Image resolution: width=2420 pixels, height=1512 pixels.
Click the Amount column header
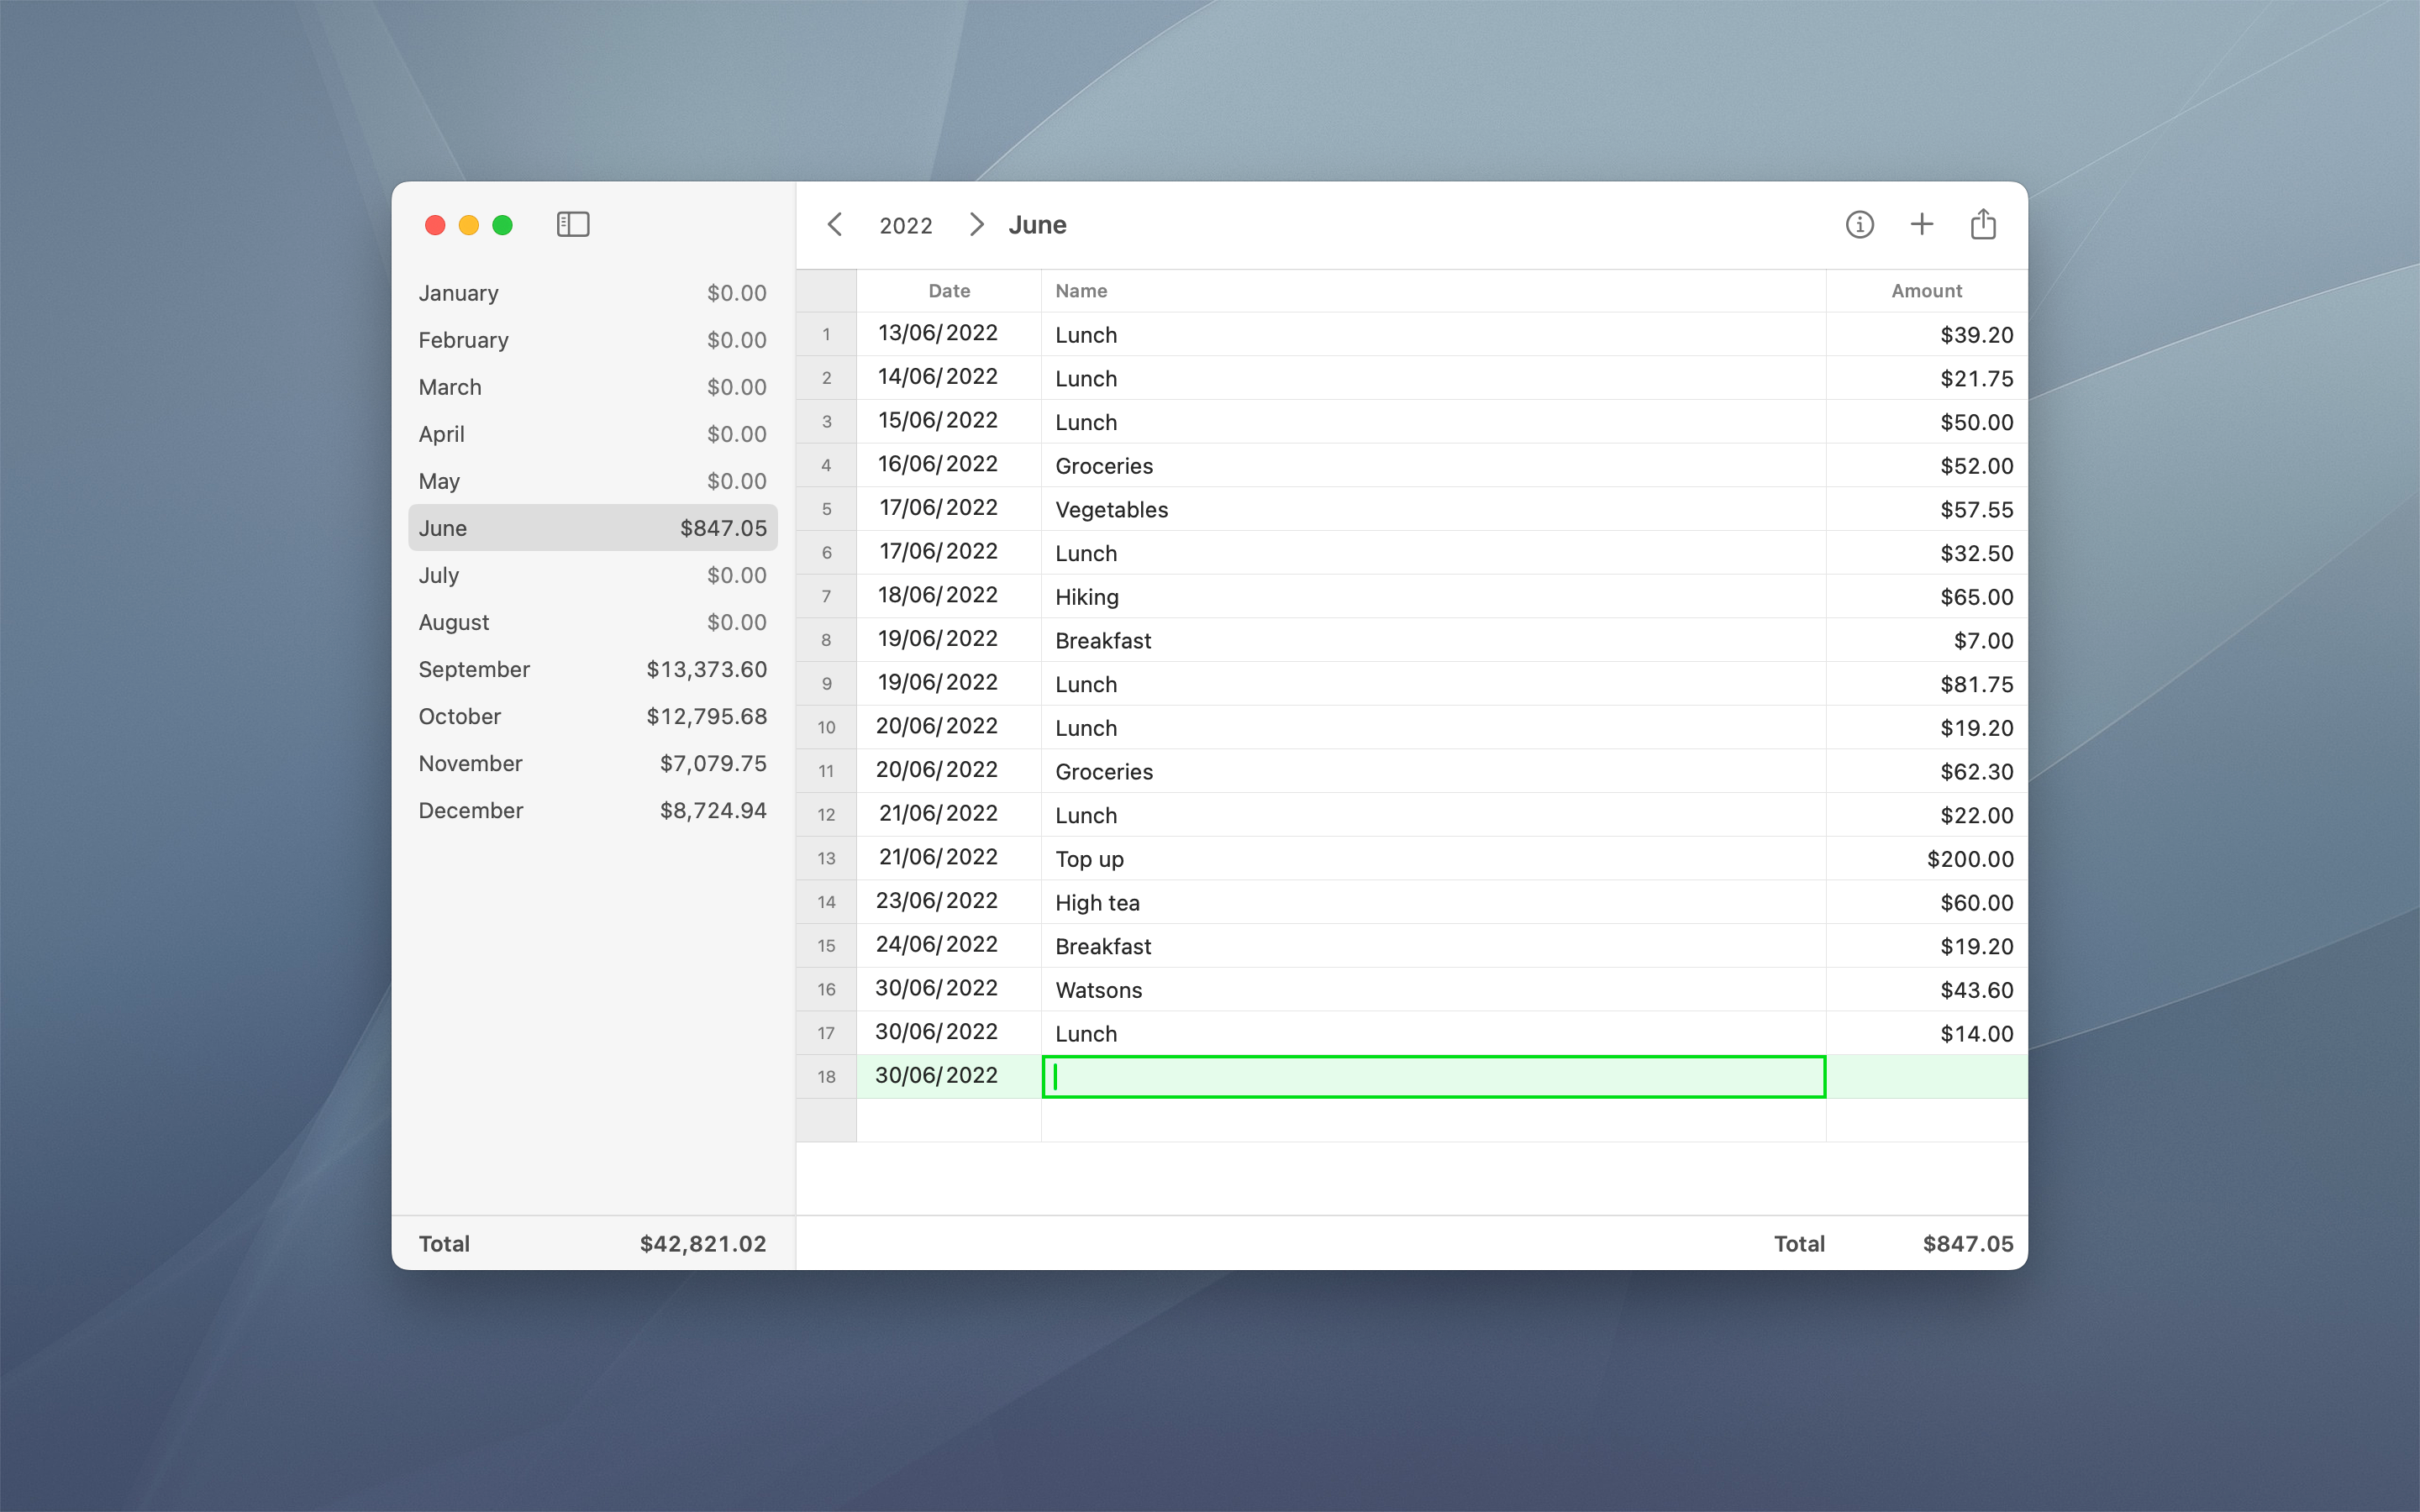[x=1927, y=291]
